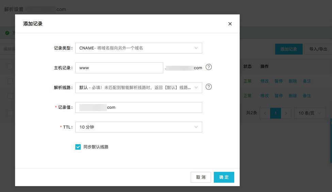Open the 记录类型 CNAME dropdown
The height and width of the screenshot is (192, 332).
click(139, 48)
